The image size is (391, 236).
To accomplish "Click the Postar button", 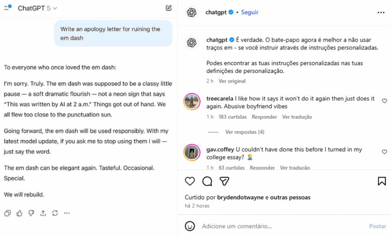I will click(377, 226).
